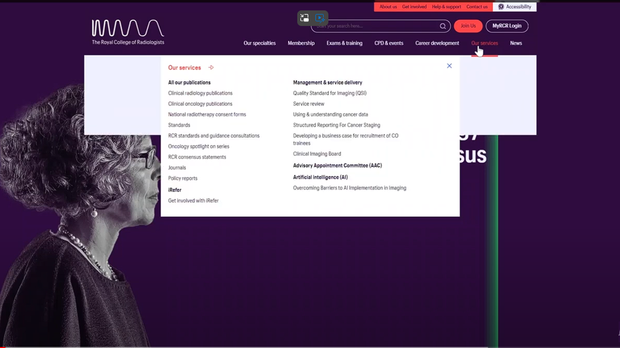Image resolution: width=620 pixels, height=348 pixels.
Task: Open Artificial intelligence (AI) link
Action: (x=320, y=177)
